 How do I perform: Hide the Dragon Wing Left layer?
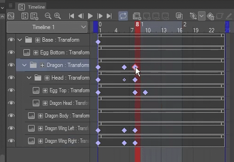click(x=11, y=128)
